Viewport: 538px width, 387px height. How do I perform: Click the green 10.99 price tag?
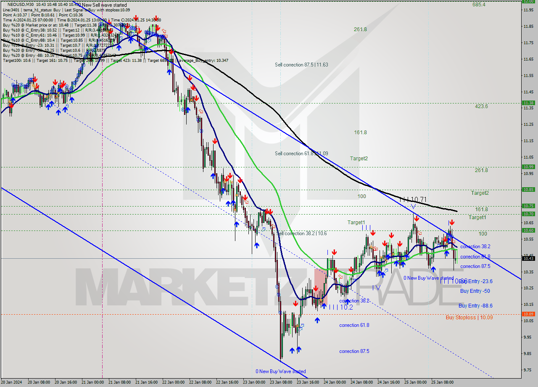click(x=528, y=167)
